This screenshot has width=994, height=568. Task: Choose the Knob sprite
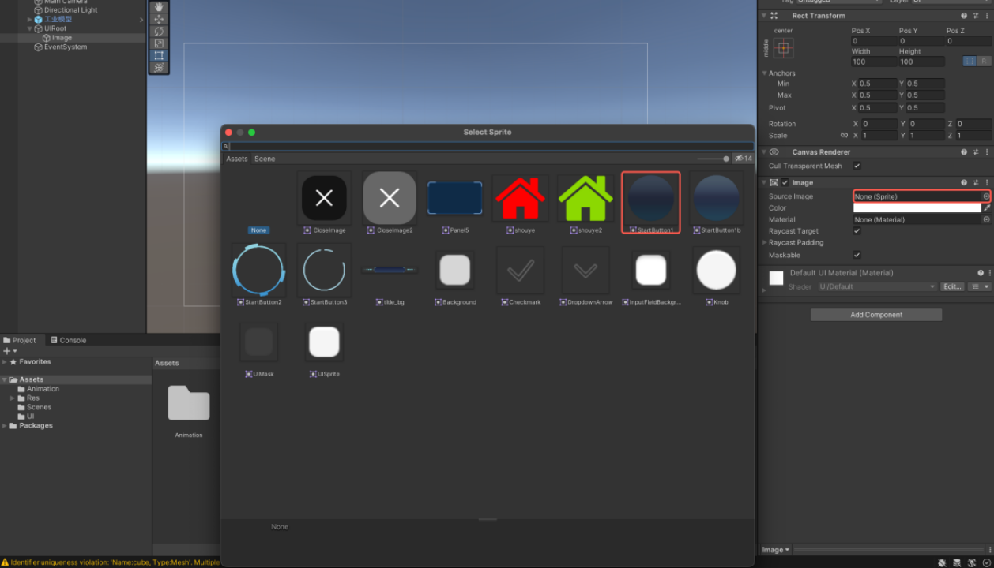[x=717, y=276]
